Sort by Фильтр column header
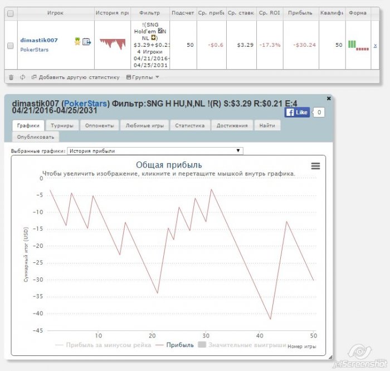390x371 pixels. (x=150, y=13)
